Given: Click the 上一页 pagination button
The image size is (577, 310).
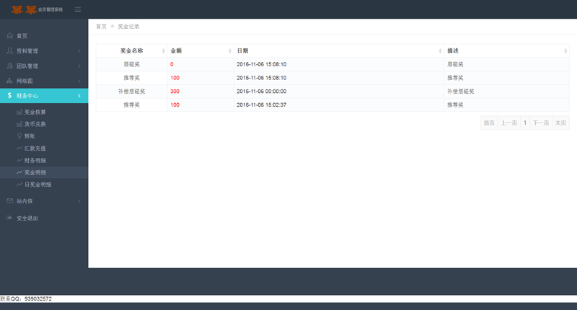Looking at the screenshot, I should [x=509, y=123].
